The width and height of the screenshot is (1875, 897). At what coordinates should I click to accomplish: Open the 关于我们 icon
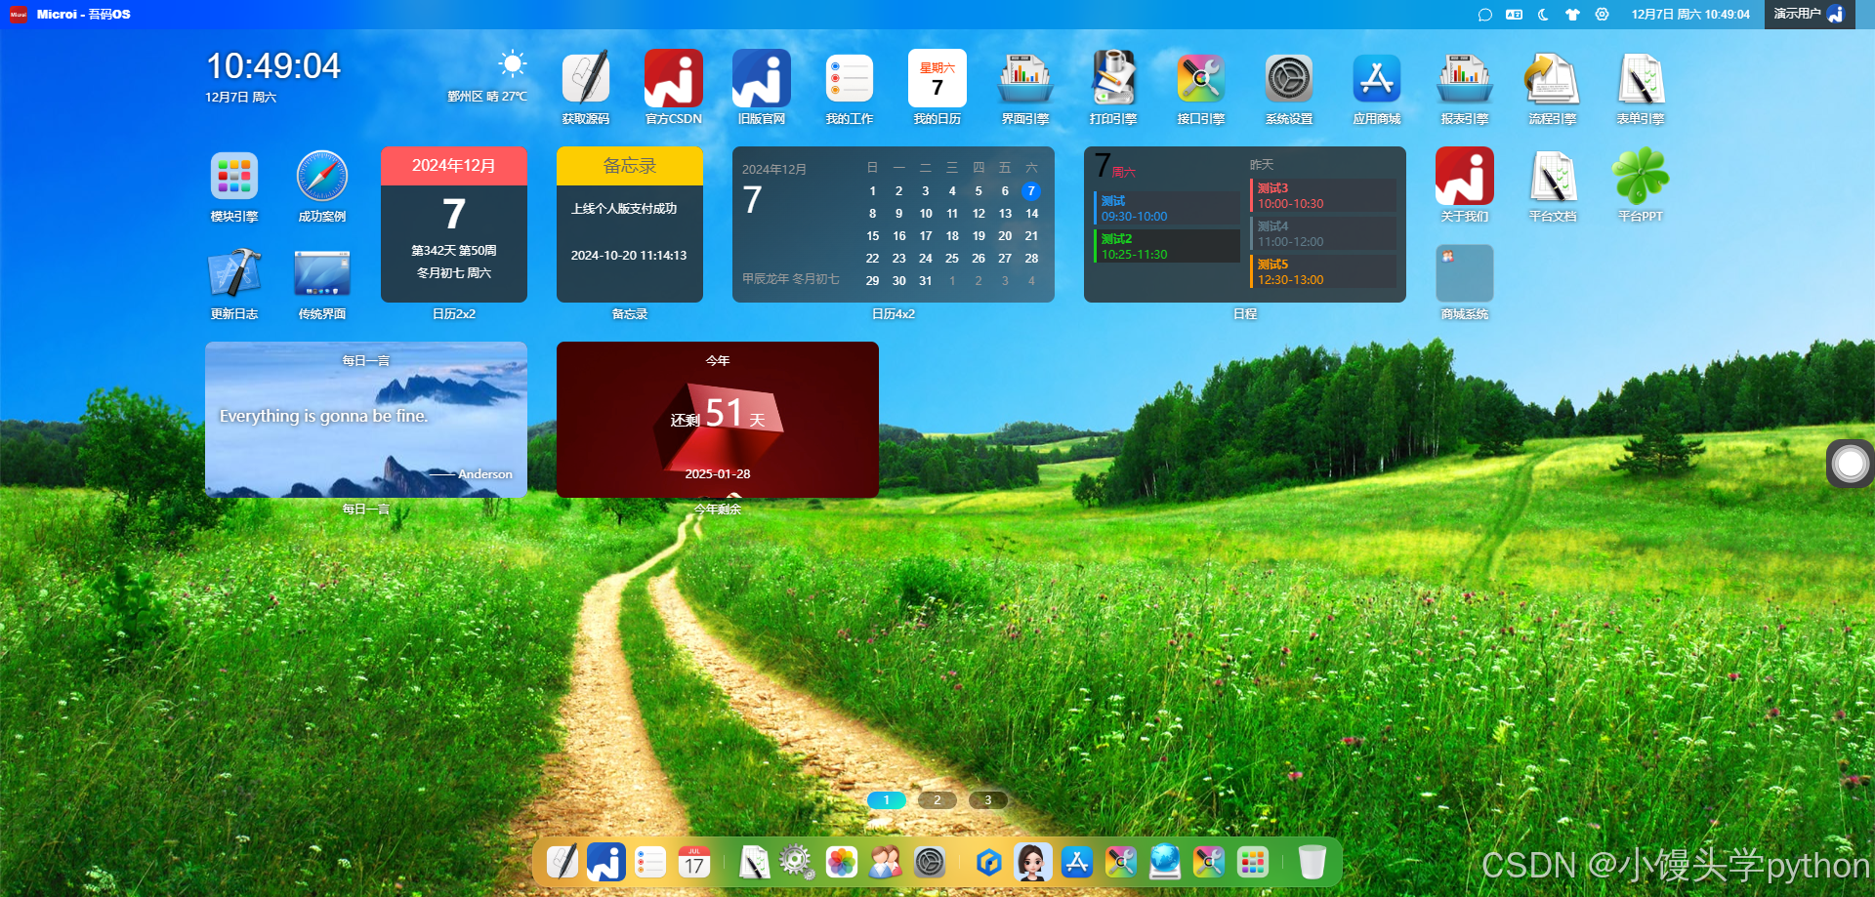point(1465,176)
